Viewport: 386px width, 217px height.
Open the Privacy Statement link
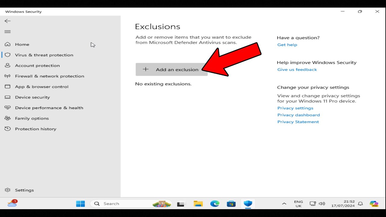pos(298,122)
